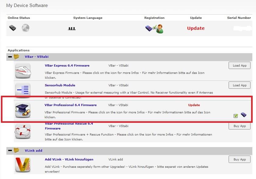The width and height of the screenshot is (256, 179).
Task: Click the lifebuoy Rescue firmware icon
Action: pos(23,131)
